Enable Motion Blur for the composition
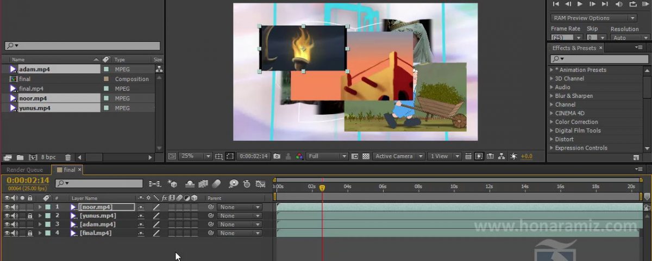This screenshot has width=652, height=261. tap(216, 184)
